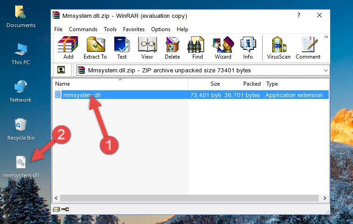
Task: Start the VirusScan tool
Action: click(279, 48)
